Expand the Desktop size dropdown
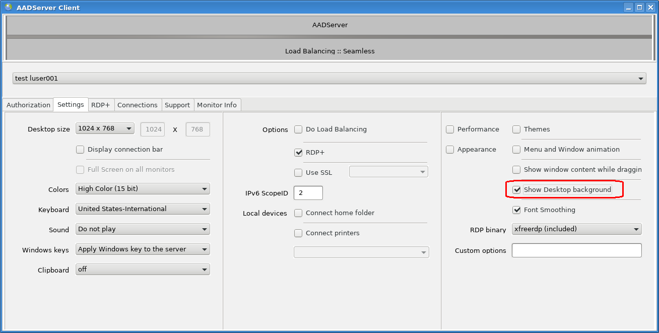 (105, 128)
